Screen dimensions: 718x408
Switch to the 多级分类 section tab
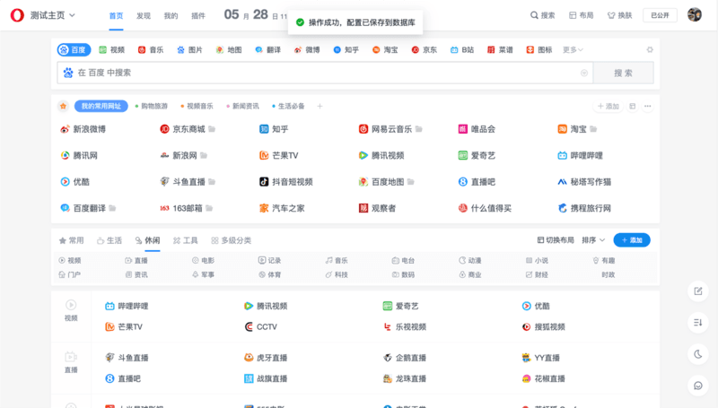(x=232, y=240)
